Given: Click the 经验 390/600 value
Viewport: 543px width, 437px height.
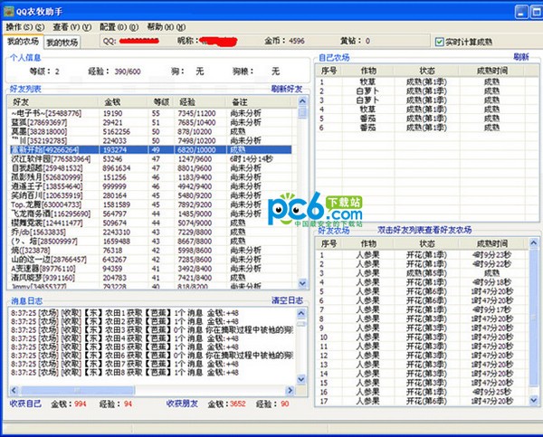Looking at the screenshot, I should click(x=128, y=71).
